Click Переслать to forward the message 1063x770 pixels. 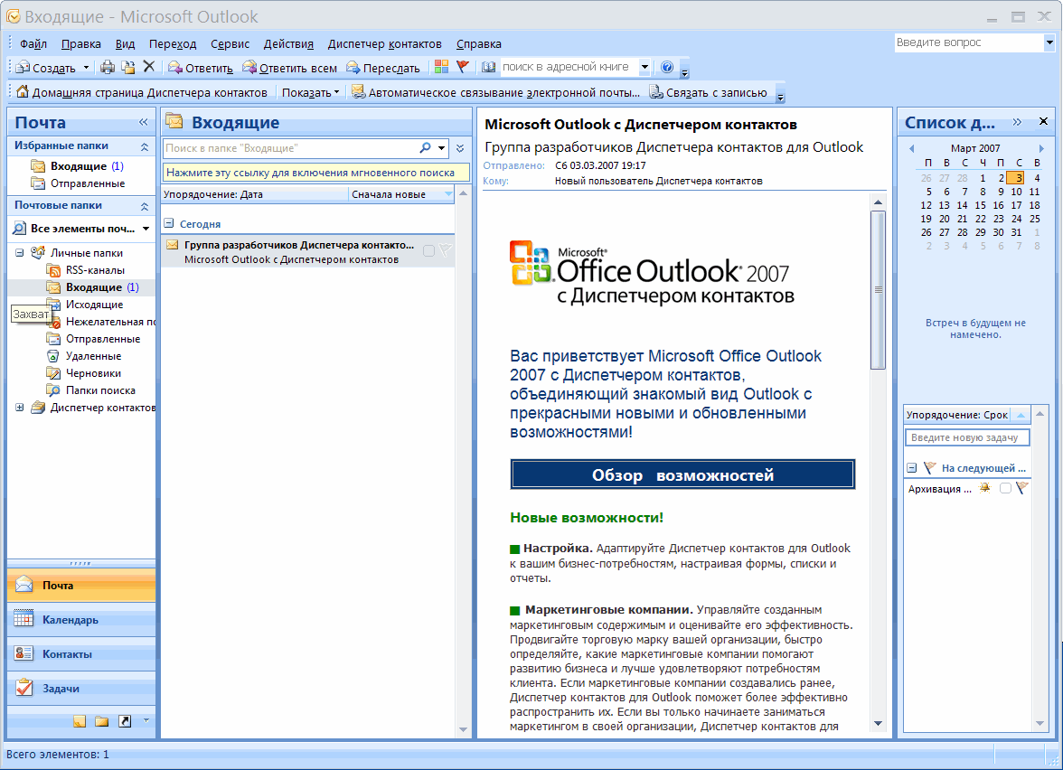(x=383, y=68)
